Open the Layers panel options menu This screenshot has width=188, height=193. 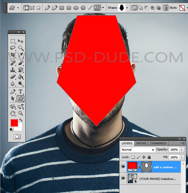[183, 143]
